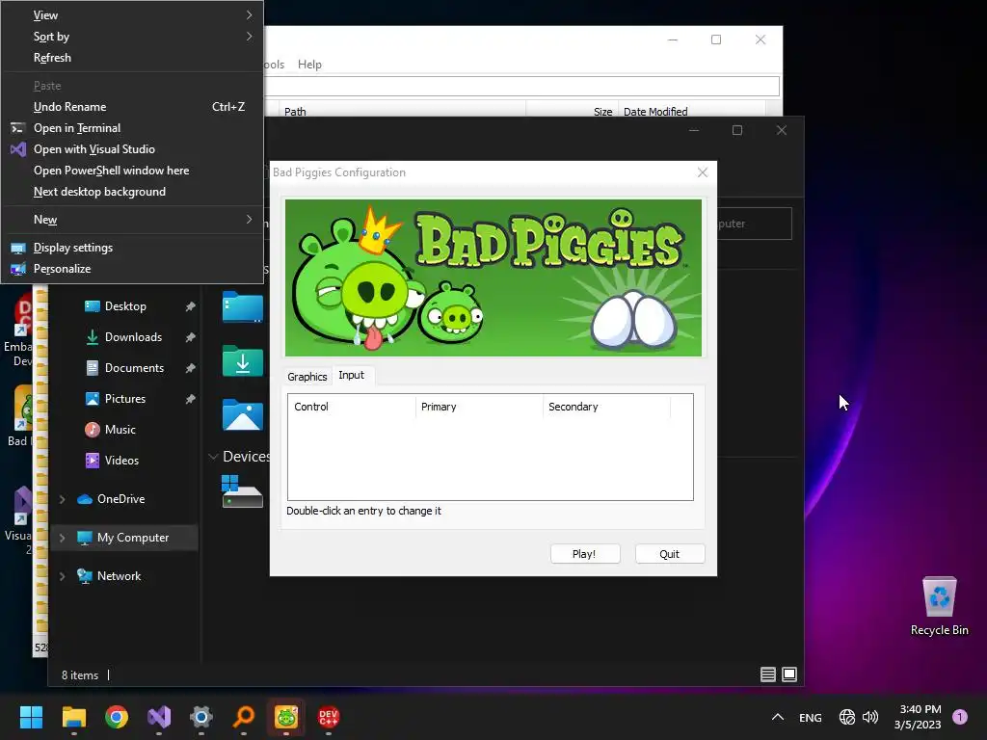The width and height of the screenshot is (987, 740).
Task: Select Network in the sidebar
Action: click(x=119, y=576)
